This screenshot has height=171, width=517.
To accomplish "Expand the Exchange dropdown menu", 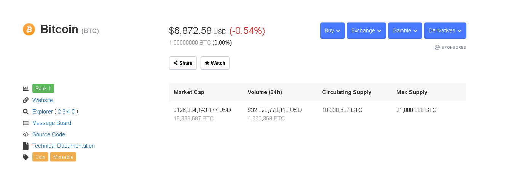I will pos(366,31).
